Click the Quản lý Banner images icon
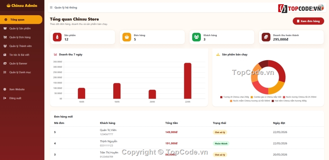Image resolution: width=329 pixels, height=160 pixels. point(5,63)
